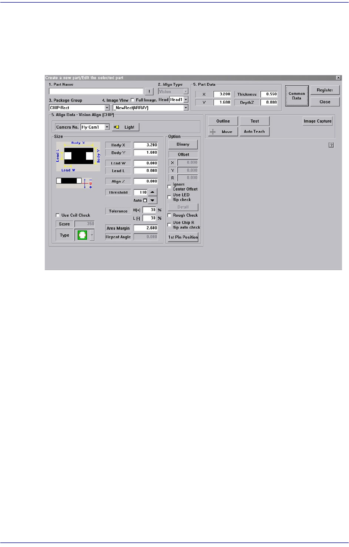
Task: Check Ignore Center Offset option
Action: [169, 187]
